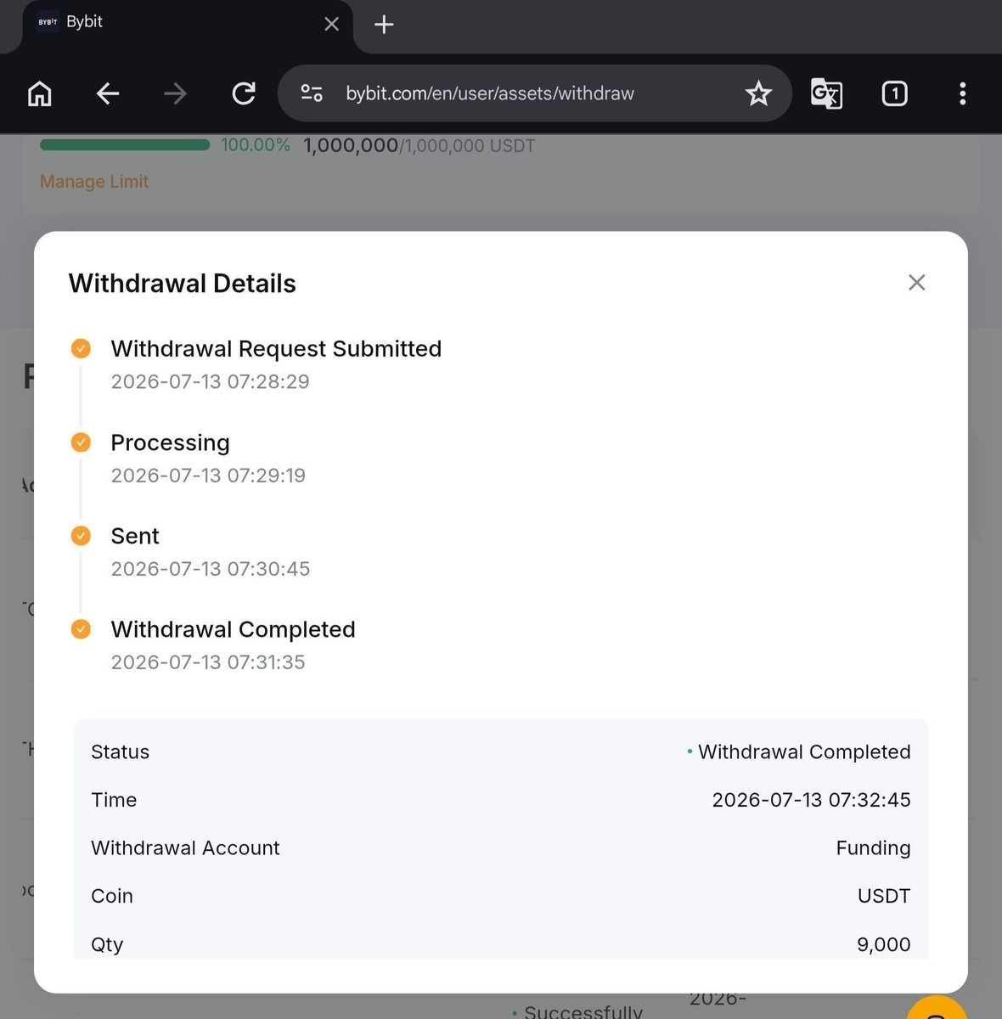Click 'Withdrawal Request Submitted' text
Viewport: 1002px width, 1019px height.
coord(276,349)
